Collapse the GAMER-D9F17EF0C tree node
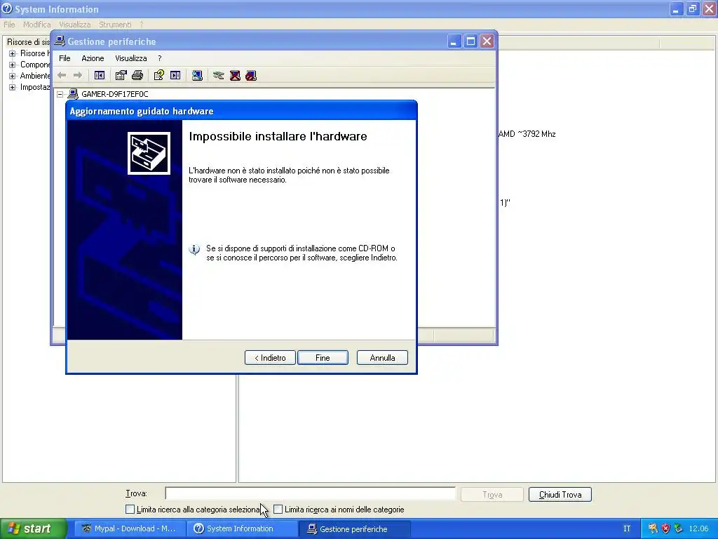This screenshot has width=718, height=539. pyautogui.click(x=60, y=94)
